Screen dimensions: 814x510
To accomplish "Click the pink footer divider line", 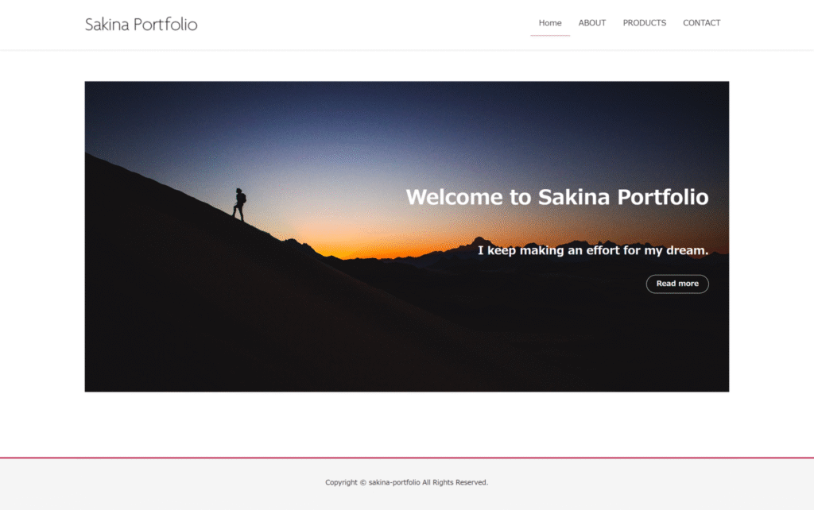I will click(x=407, y=458).
